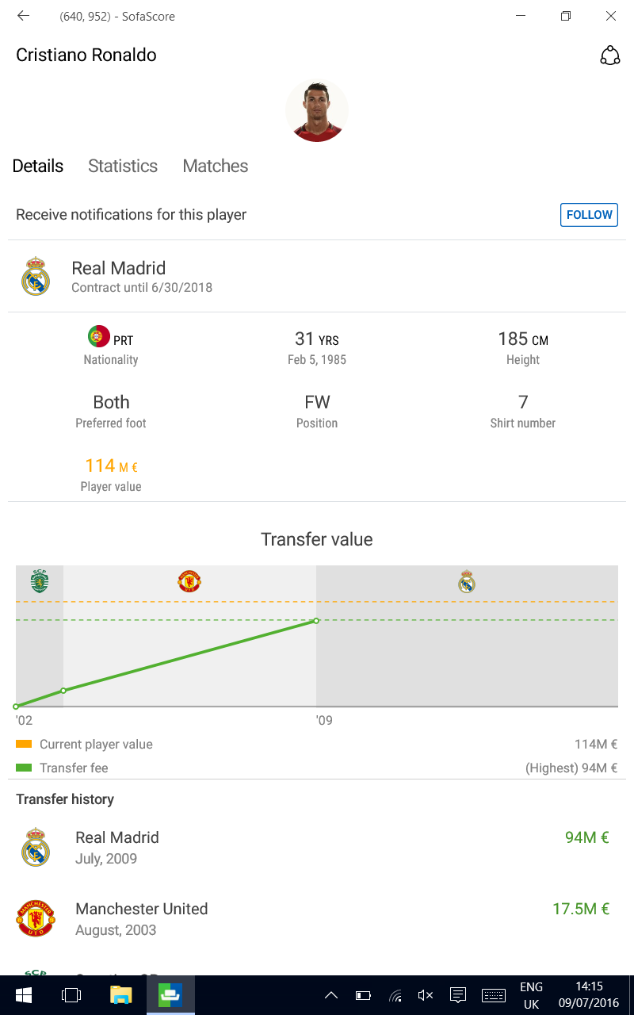Click the '09 transfer point on chart
Viewport: 634px width, 1015px height.
316,621
